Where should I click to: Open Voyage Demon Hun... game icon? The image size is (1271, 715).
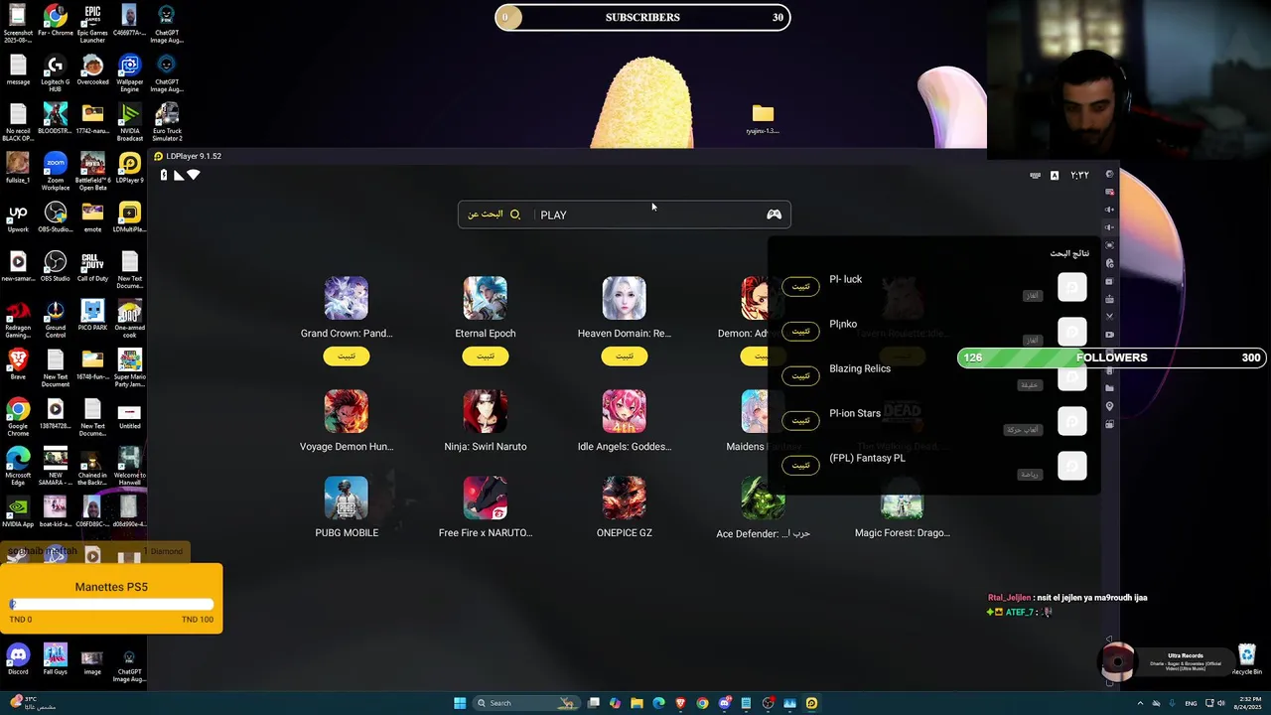[x=347, y=411]
